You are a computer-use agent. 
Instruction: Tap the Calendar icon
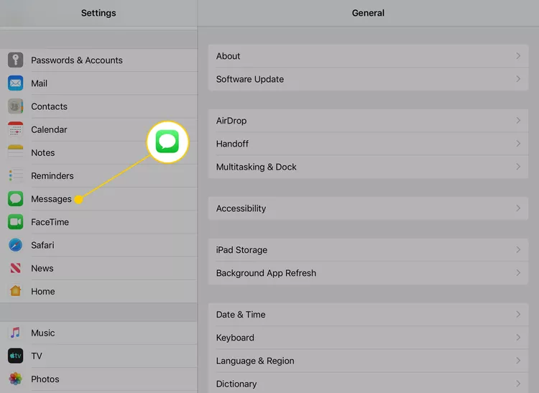(16, 129)
